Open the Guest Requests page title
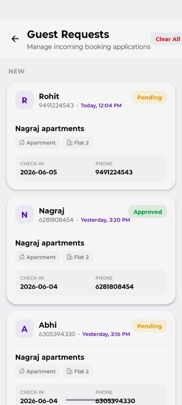The height and width of the screenshot is (405, 182). tap(68, 34)
